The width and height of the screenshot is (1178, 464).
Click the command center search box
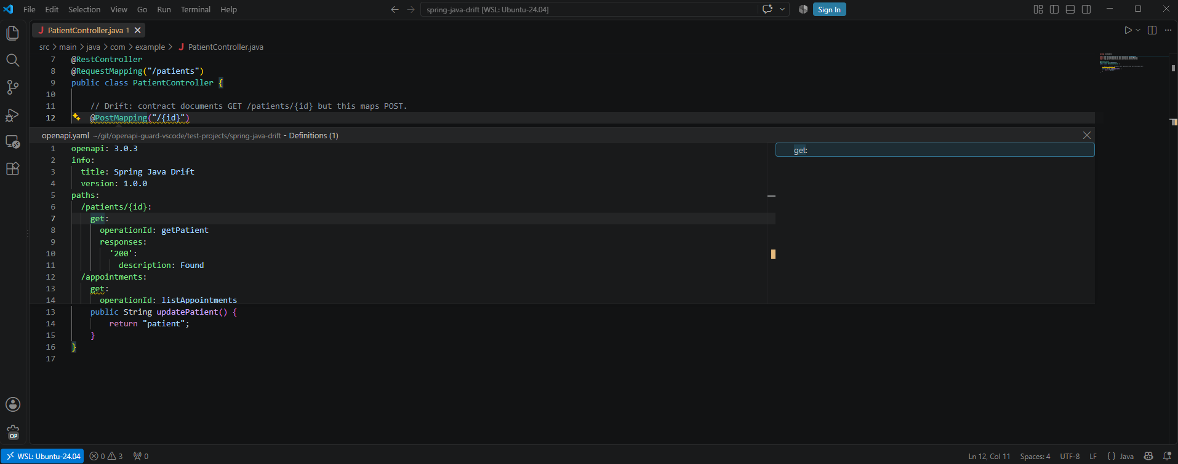pyautogui.click(x=589, y=9)
